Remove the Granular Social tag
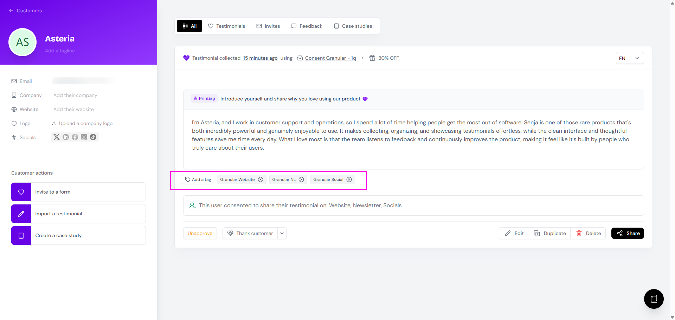This screenshot has width=675, height=320. tap(349, 179)
